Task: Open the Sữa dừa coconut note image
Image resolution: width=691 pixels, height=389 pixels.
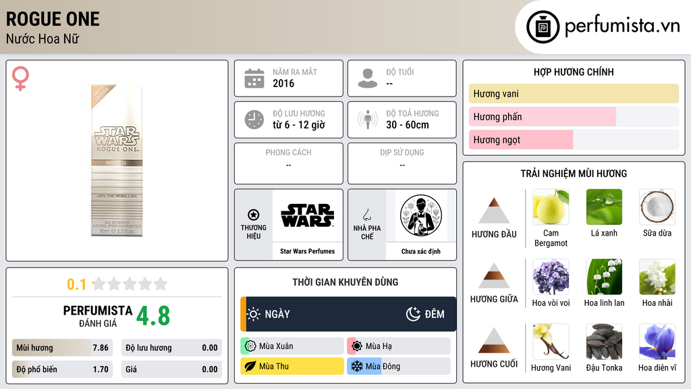Action: point(657,207)
